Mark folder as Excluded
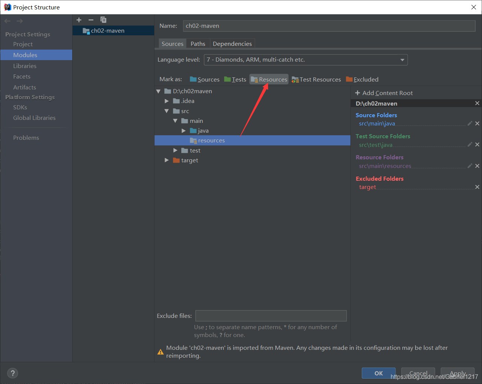 (362, 79)
